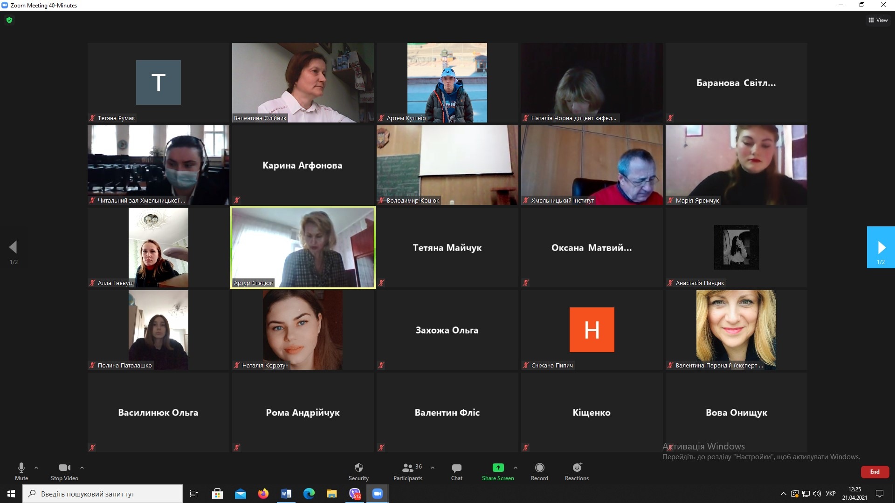Open the Participants panel
Image resolution: width=895 pixels, height=503 pixels.
(408, 471)
